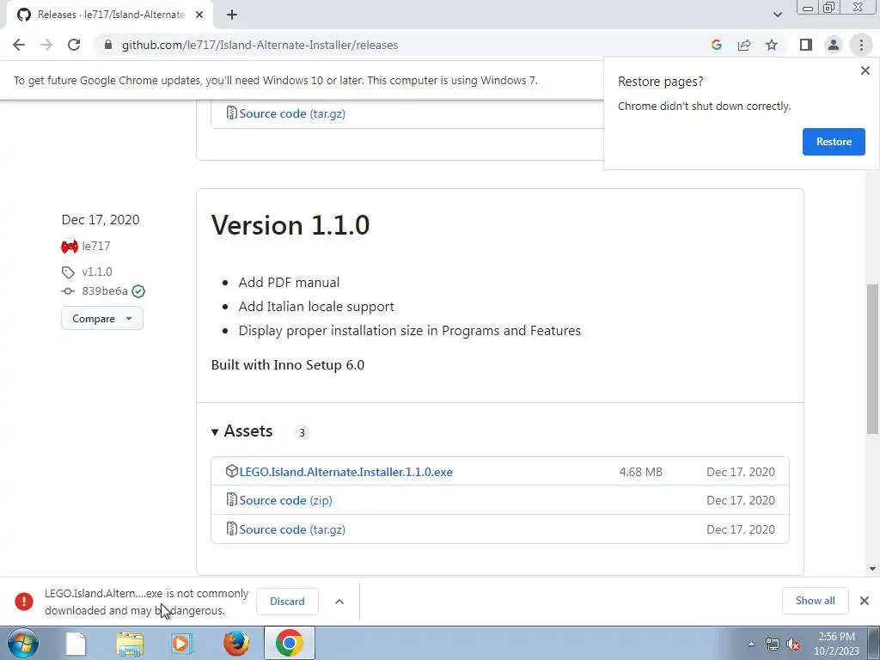Screen dimensions: 880x660
Task: Collapse the Assets section
Action: point(241,431)
